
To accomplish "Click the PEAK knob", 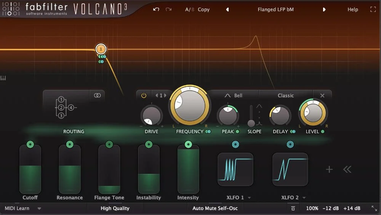I will tap(228, 116).
